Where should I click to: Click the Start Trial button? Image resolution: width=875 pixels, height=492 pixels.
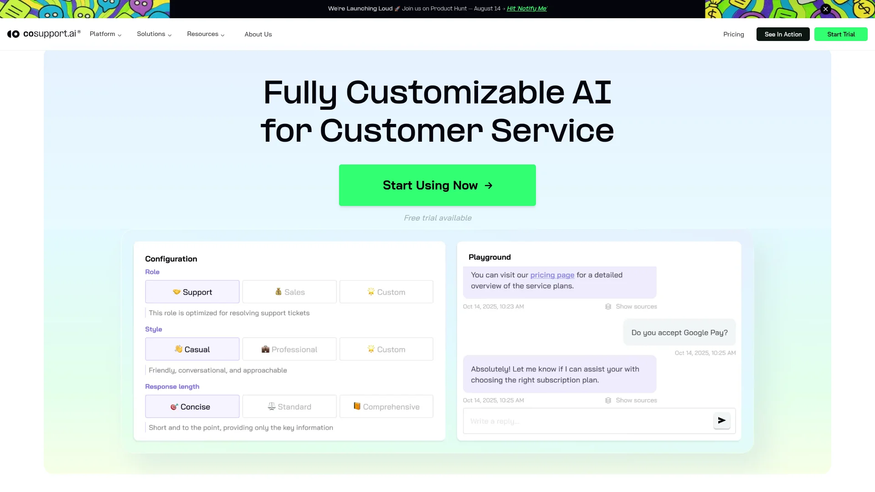pyautogui.click(x=841, y=34)
